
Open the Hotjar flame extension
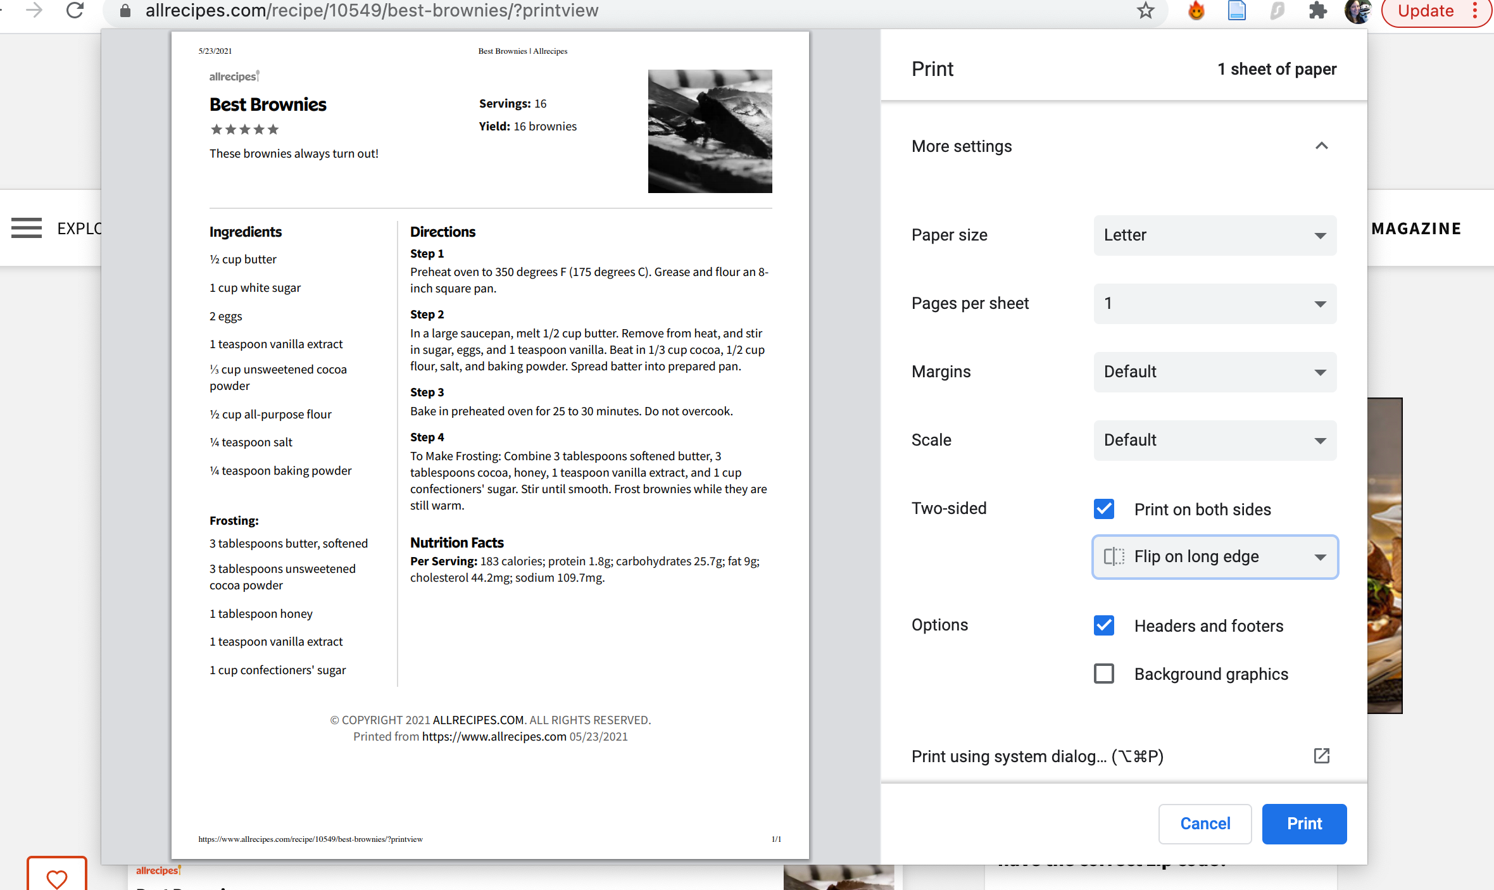(x=1196, y=11)
